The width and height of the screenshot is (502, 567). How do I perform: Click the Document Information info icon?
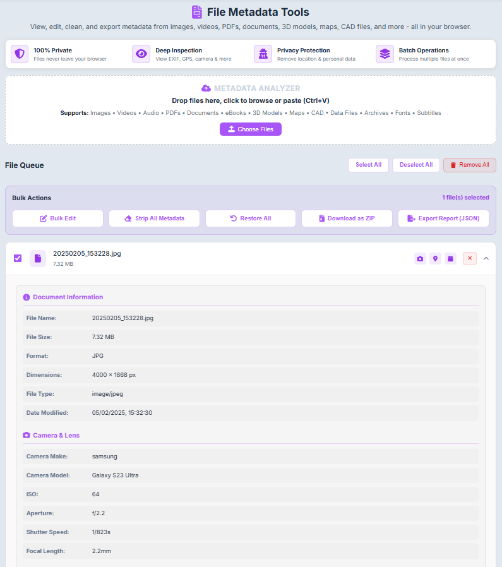click(27, 297)
